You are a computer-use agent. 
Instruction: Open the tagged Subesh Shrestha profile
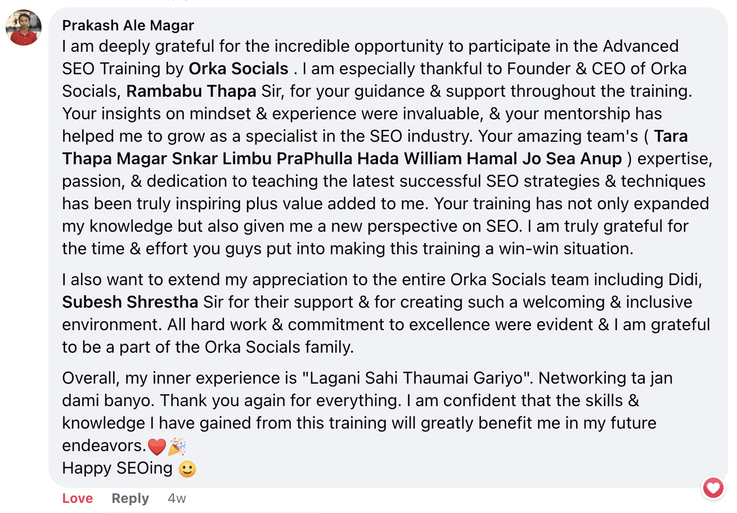click(130, 302)
